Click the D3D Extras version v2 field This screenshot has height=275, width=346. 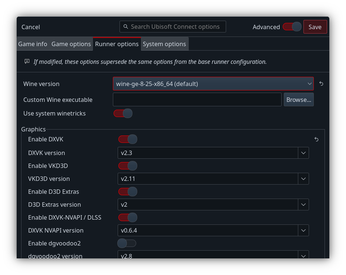208,204
